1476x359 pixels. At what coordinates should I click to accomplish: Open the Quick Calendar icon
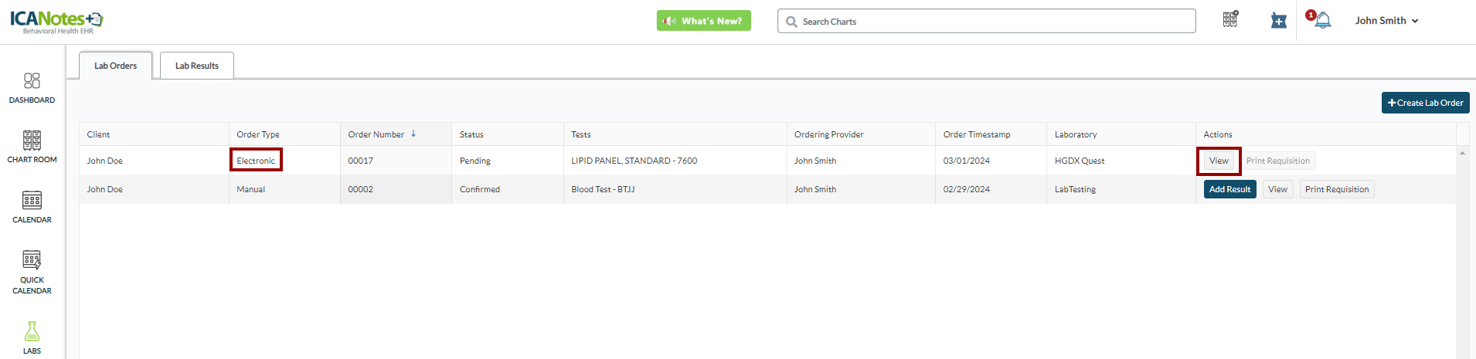[32, 260]
